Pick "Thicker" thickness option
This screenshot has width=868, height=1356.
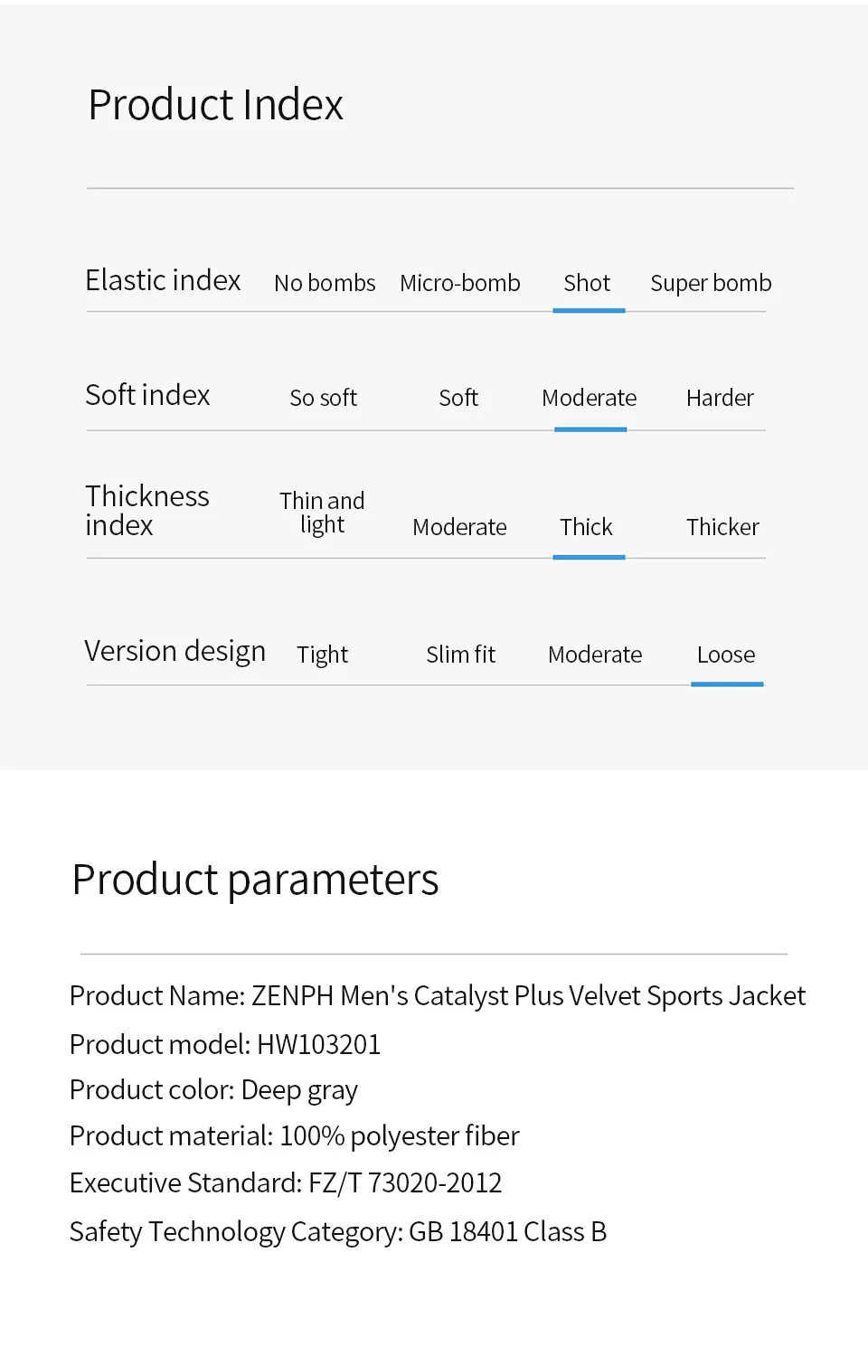pyautogui.click(x=722, y=527)
